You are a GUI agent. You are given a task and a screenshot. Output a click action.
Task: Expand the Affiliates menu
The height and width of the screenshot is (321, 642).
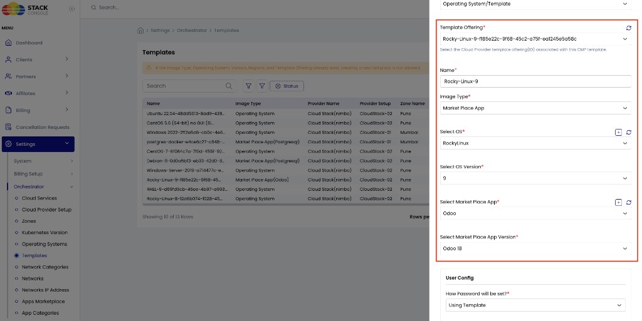pos(38,93)
